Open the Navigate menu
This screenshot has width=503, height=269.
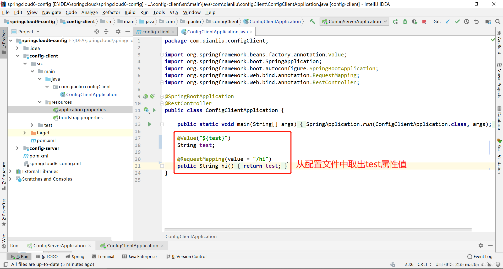click(x=51, y=12)
